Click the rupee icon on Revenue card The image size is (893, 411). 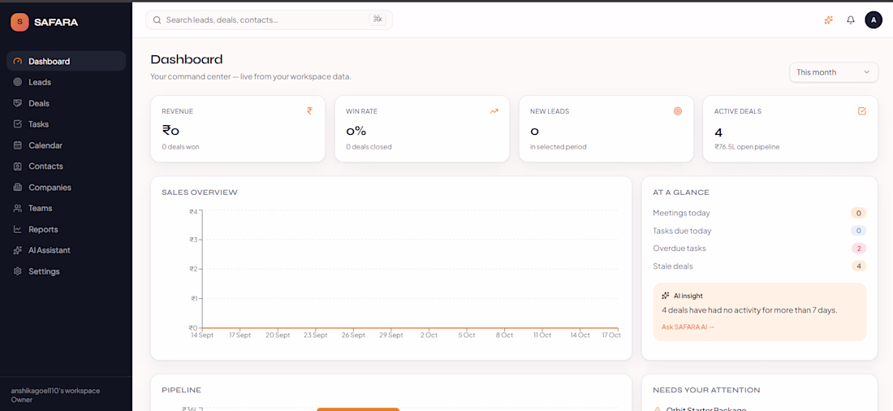(x=310, y=111)
